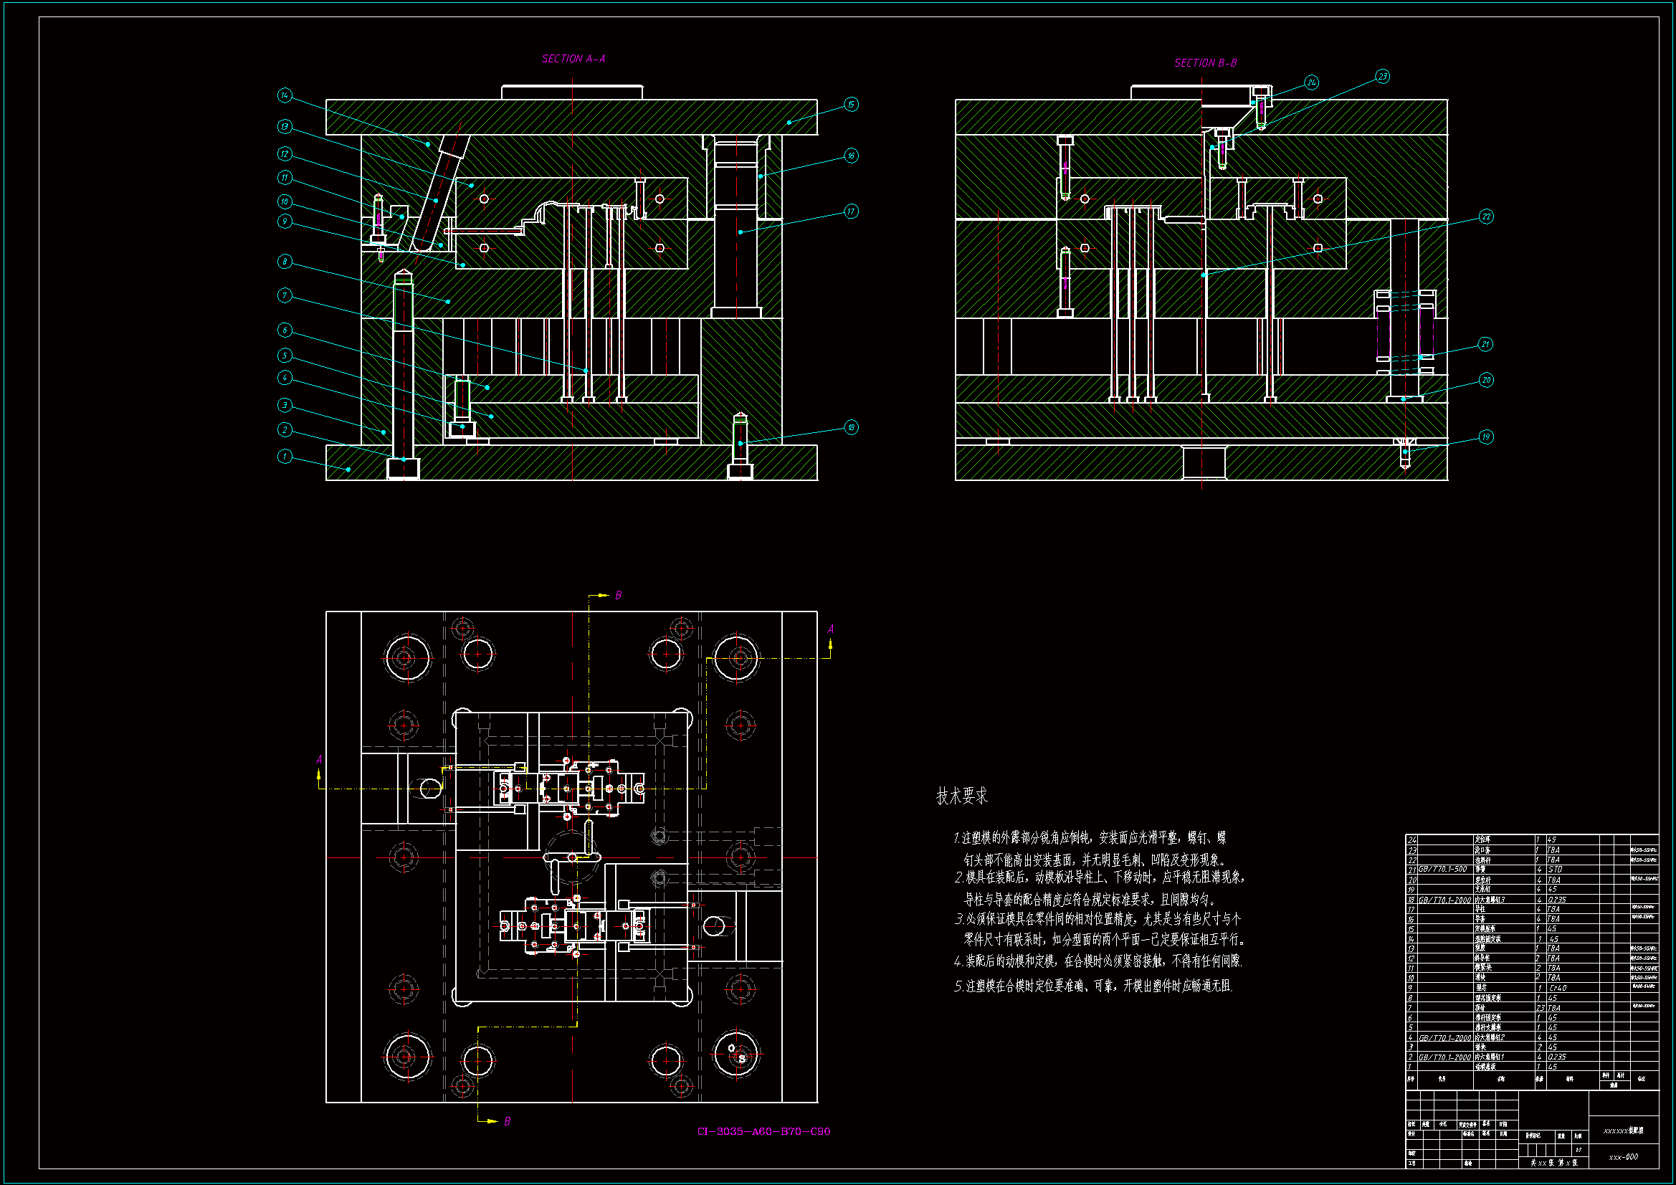Select part balloon number 17
Image resolution: width=1676 pixels, height=1185 pixels.
point(851,211)
